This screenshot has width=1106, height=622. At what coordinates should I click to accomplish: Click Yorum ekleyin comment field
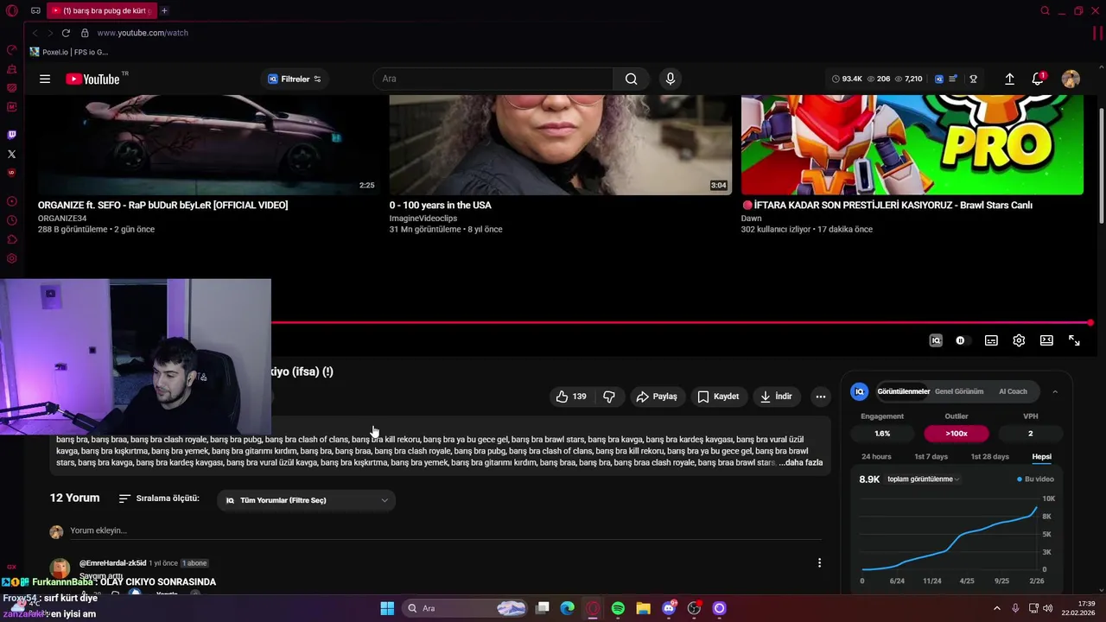[x=445, y=530]
